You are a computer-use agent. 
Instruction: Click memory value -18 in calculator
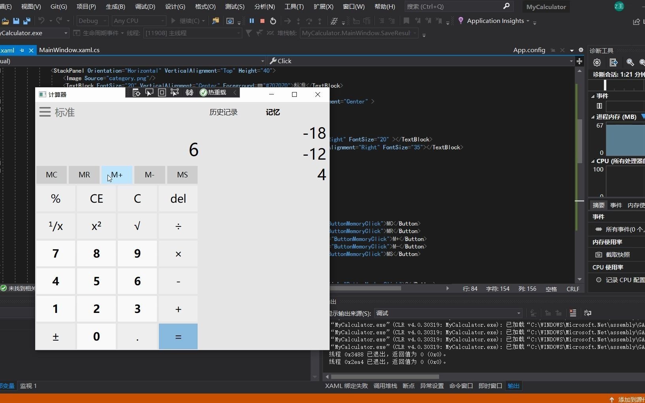(314, 133)
